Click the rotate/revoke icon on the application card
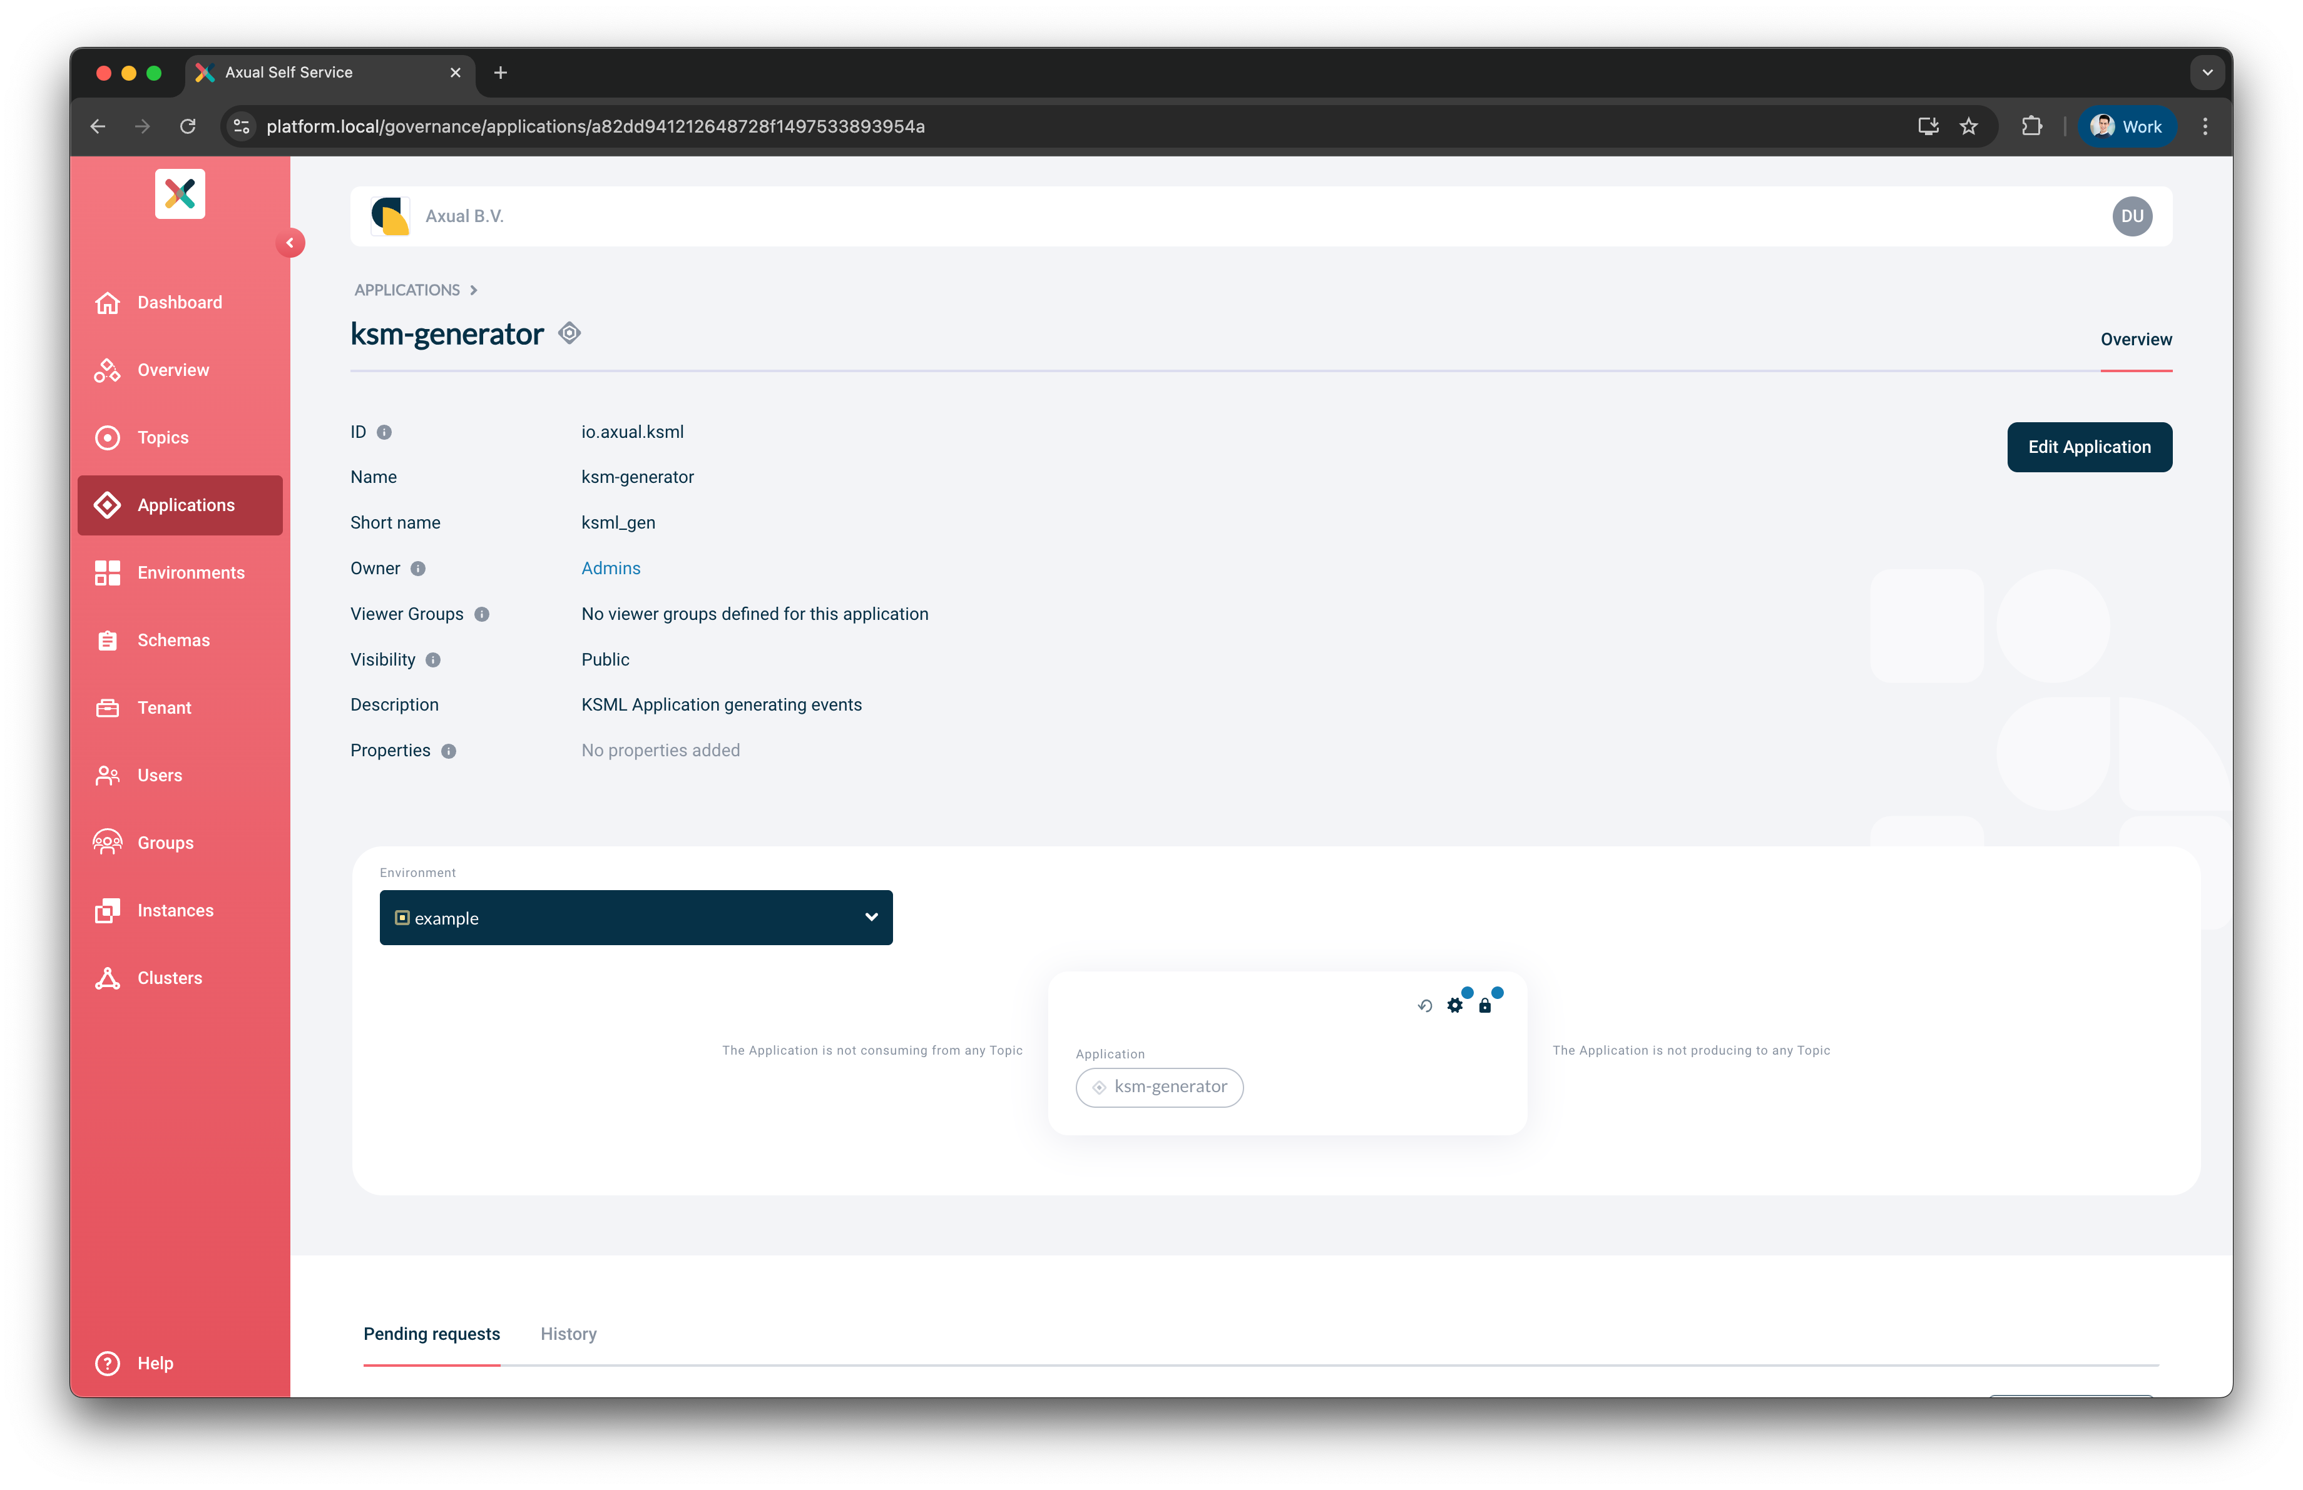 point(1424,1006)
